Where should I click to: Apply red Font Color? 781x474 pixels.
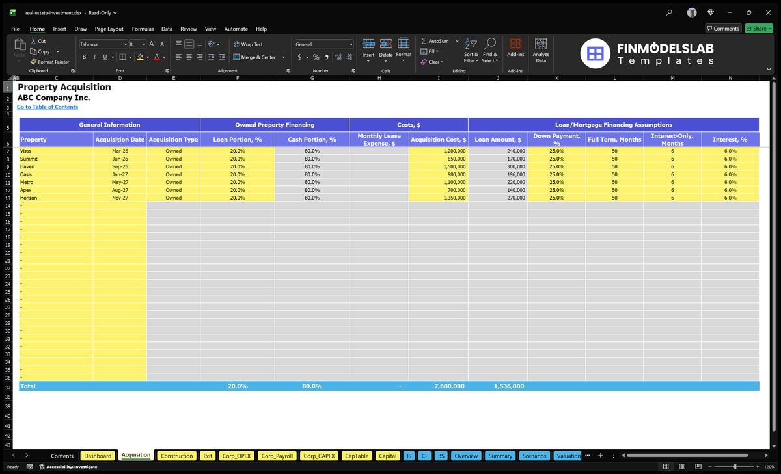[x=156, y=57]
